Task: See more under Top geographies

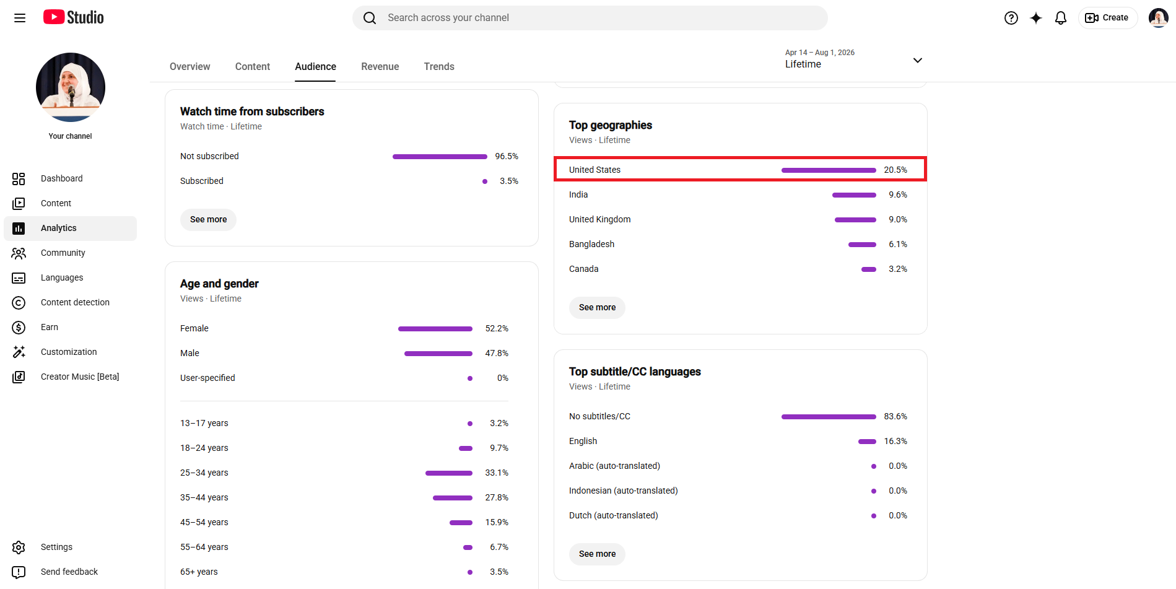Action: pyautogui.click(x=597, y=308)
